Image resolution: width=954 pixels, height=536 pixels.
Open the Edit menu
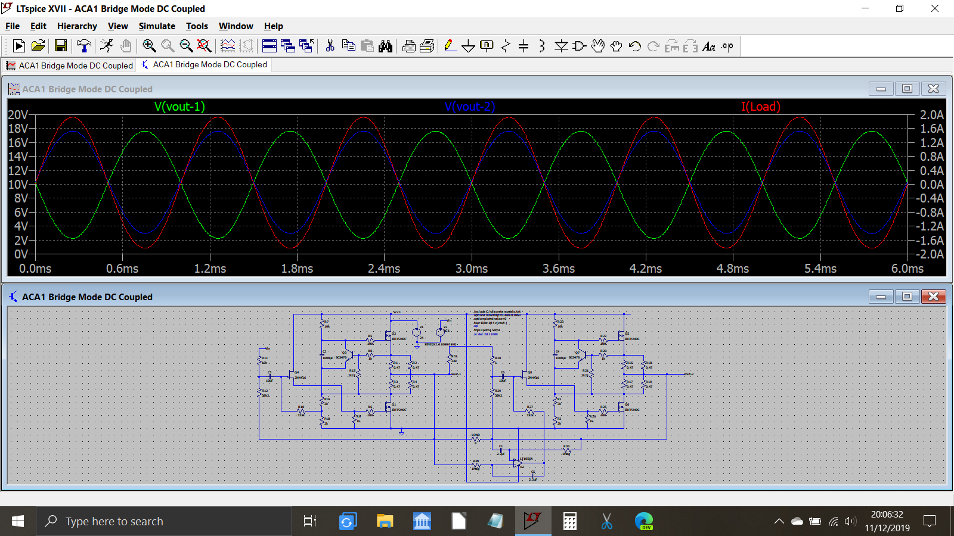point(38,26)
